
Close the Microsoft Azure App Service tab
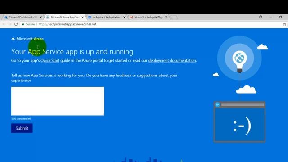[x=83, y=17]
